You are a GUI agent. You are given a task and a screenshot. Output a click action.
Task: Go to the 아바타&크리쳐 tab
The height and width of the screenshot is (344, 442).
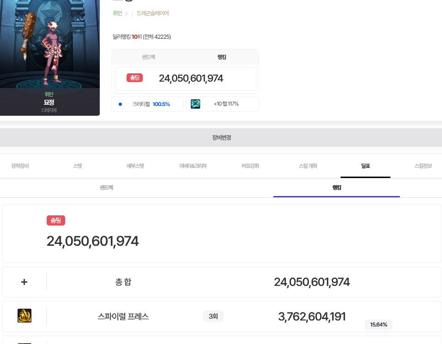pyautogui.click(x=193, y=166)
